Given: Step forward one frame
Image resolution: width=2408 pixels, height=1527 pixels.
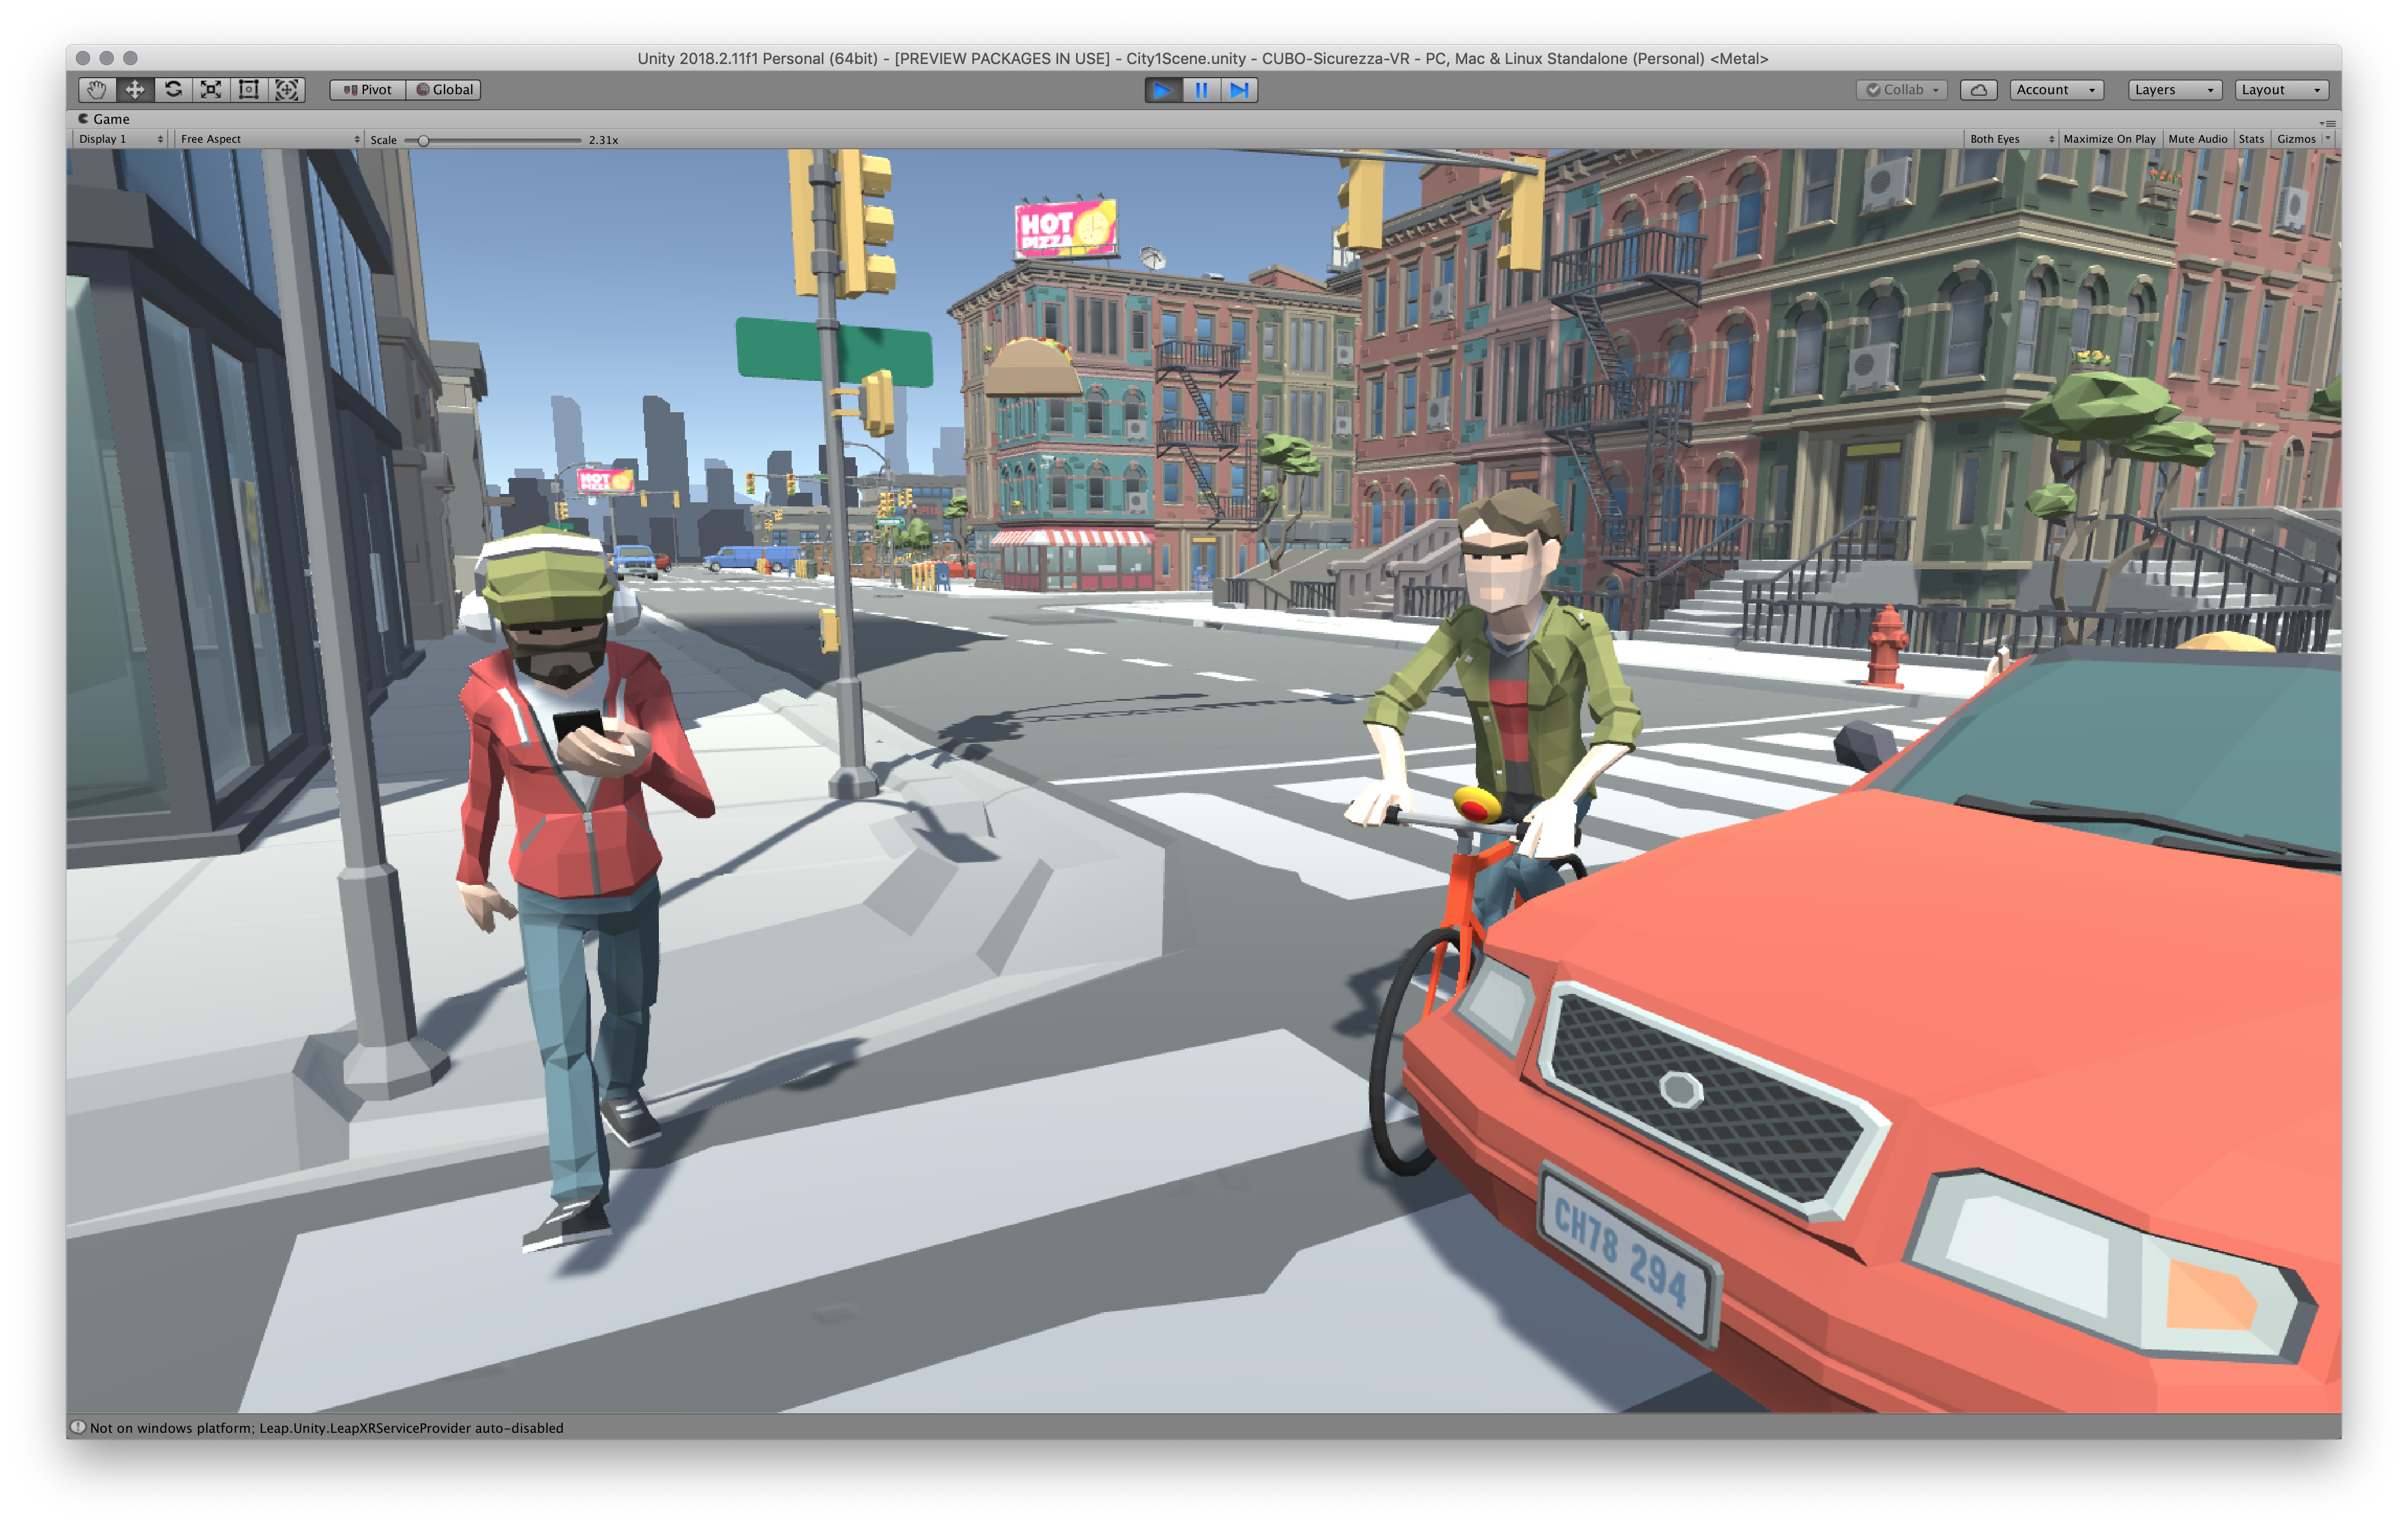Looking at the screenshot, I should coord(1240,90).
